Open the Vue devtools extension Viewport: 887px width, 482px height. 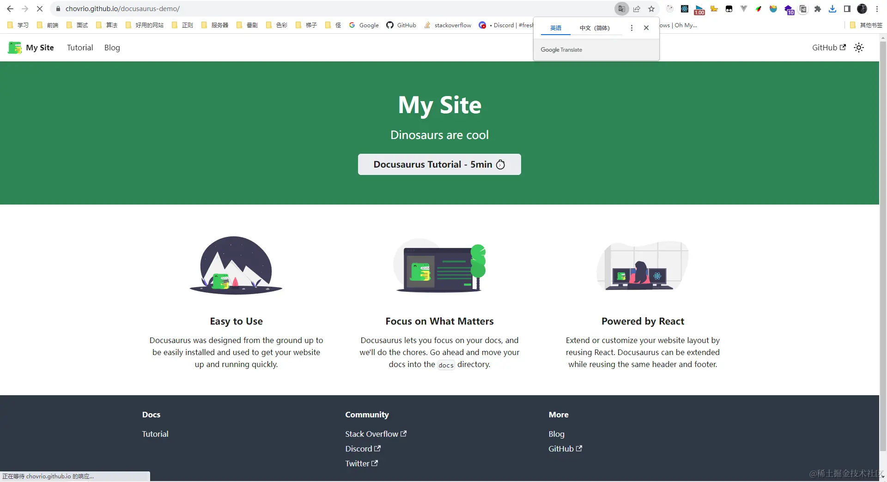pyautogui.click(x=744, y=9)
